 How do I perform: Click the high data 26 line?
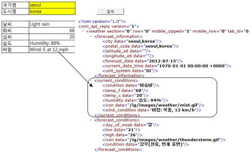point(122,135)
